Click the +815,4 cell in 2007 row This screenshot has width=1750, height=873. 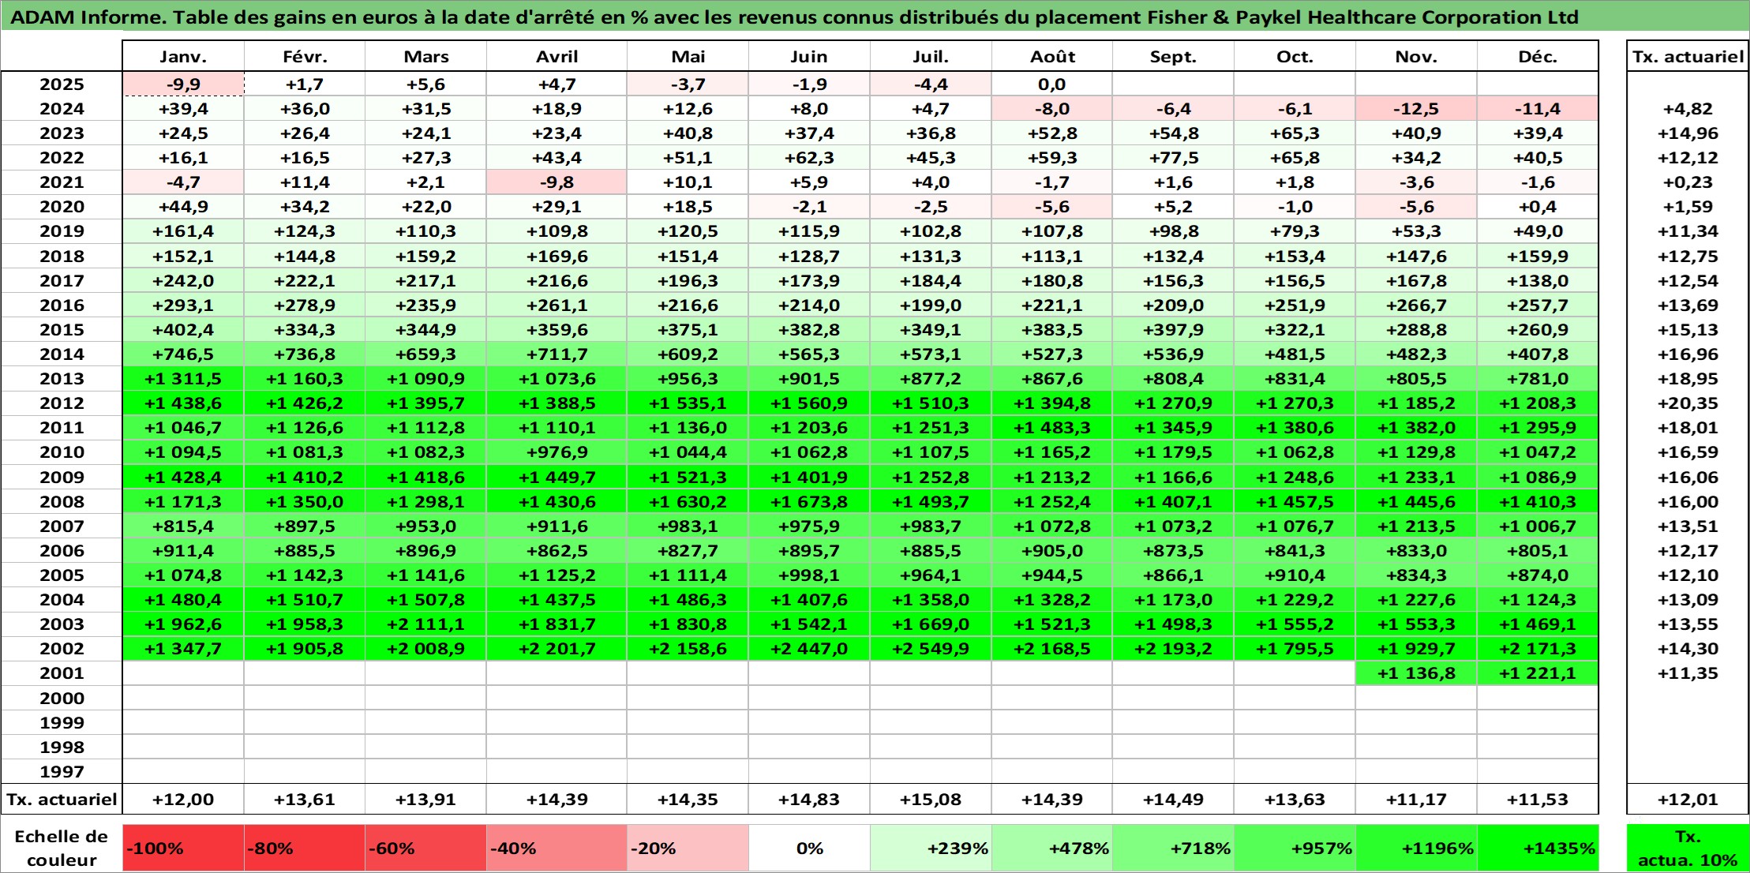point(183,526)
